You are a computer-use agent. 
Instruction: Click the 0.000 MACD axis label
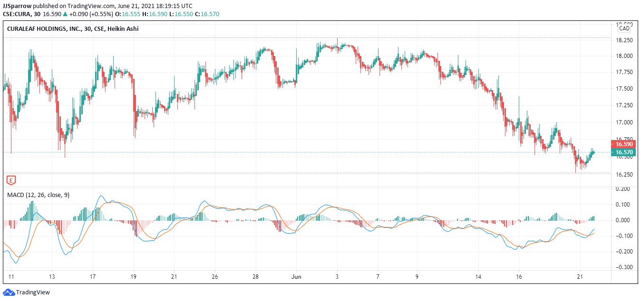[624, 220]
